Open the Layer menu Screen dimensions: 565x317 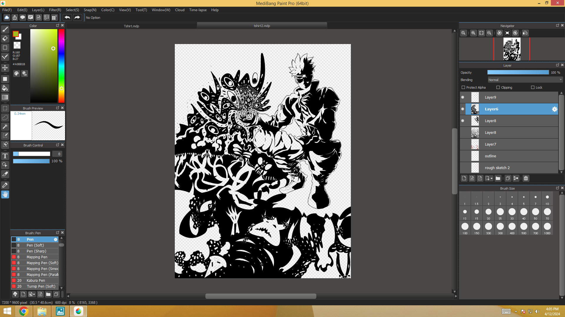point(38,10)
